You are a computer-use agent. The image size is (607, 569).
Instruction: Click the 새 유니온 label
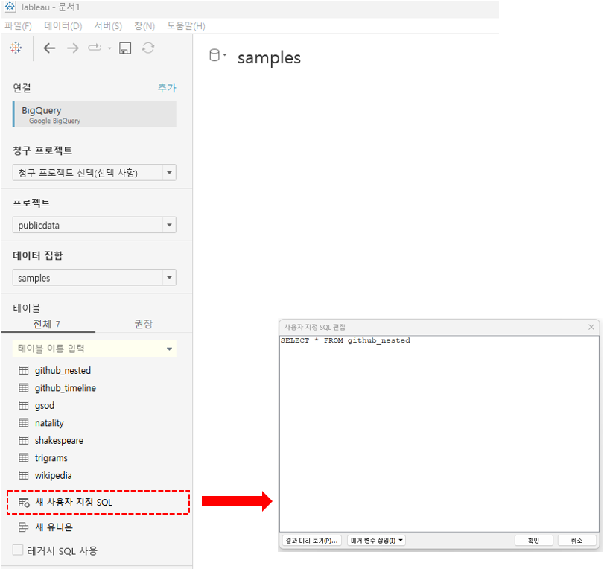[54, 527]
